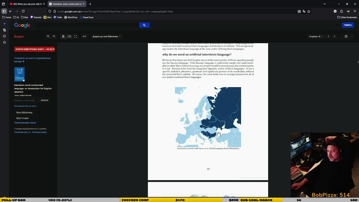The image size is (359, 202).
Task: Translate this page icon in address bar
Action: 304,11
